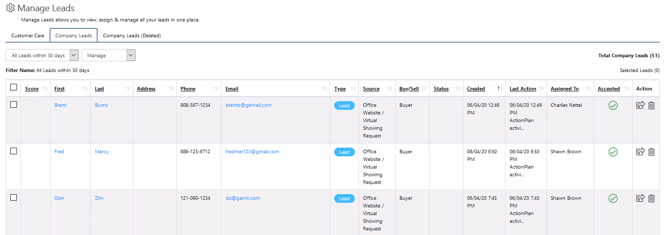Click sort arrows in Accepted column

tap(626, 89)
